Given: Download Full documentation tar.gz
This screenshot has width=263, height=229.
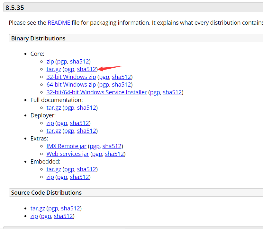Looking at the screenshot, I should point(54,108).
